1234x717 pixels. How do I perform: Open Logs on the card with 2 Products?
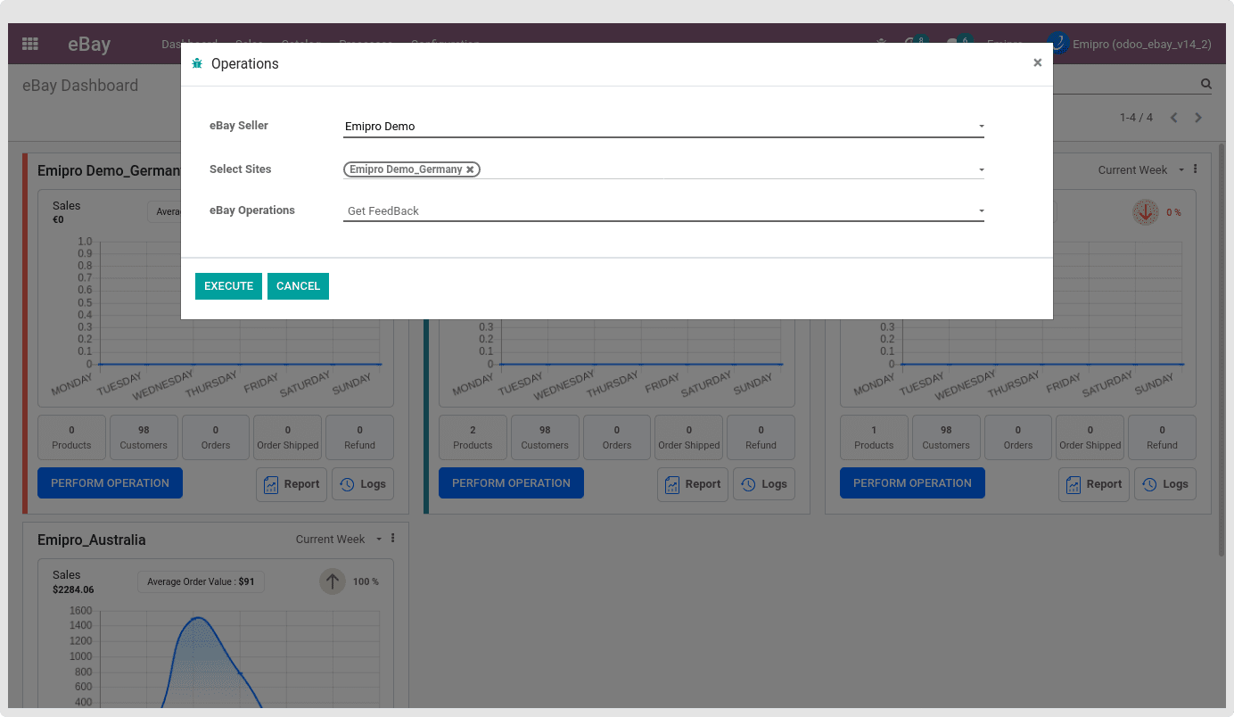coord(764,484)
